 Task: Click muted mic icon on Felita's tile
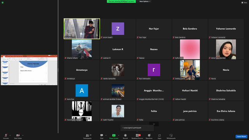pyautogui.click(x=138, y=120)
